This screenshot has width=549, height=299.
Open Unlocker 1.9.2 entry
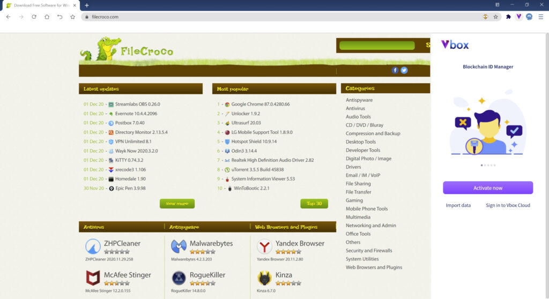coord(246,114)
